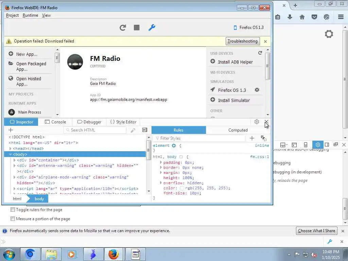This screenshot has width=348, height=261.
Task: Open the Firefox OS 1.3 runtime selector
Action: [x=248, y=28]
